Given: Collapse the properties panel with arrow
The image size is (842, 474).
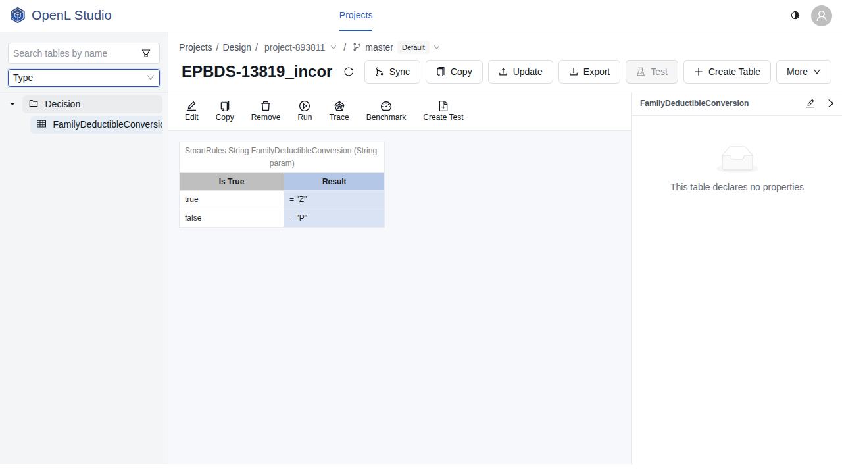Looking at the screenshot, I should 831,103.
